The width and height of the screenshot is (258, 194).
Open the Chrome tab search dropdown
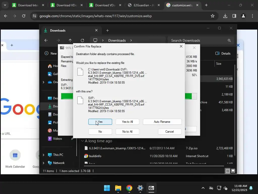click(5, 5)
